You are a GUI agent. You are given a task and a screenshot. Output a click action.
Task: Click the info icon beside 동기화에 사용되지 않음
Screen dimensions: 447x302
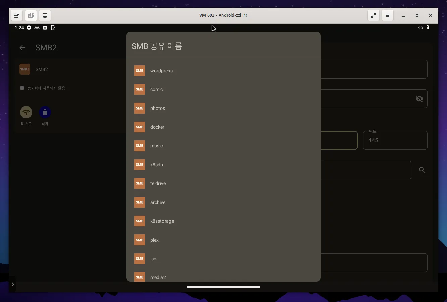(x=22, y=88)
